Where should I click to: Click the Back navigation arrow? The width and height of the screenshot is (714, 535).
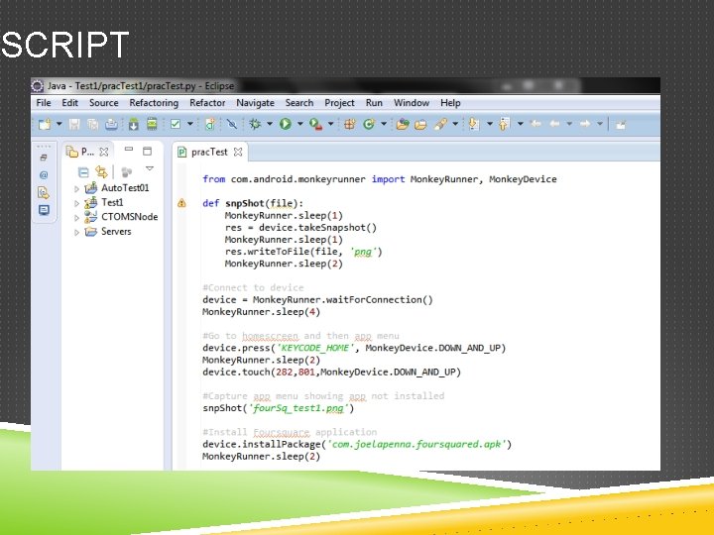point(554,124)
